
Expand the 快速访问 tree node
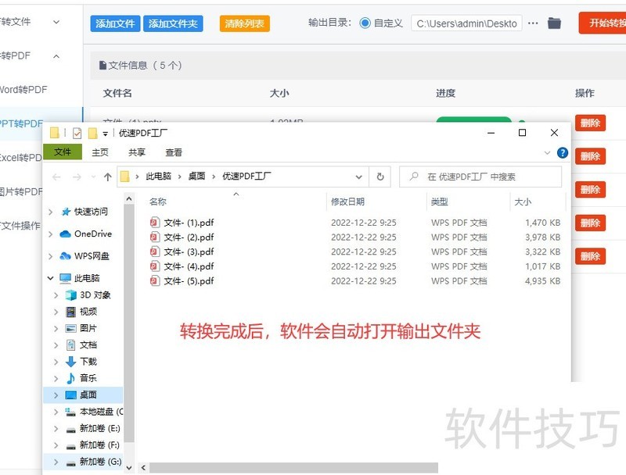tap(51, 212)
